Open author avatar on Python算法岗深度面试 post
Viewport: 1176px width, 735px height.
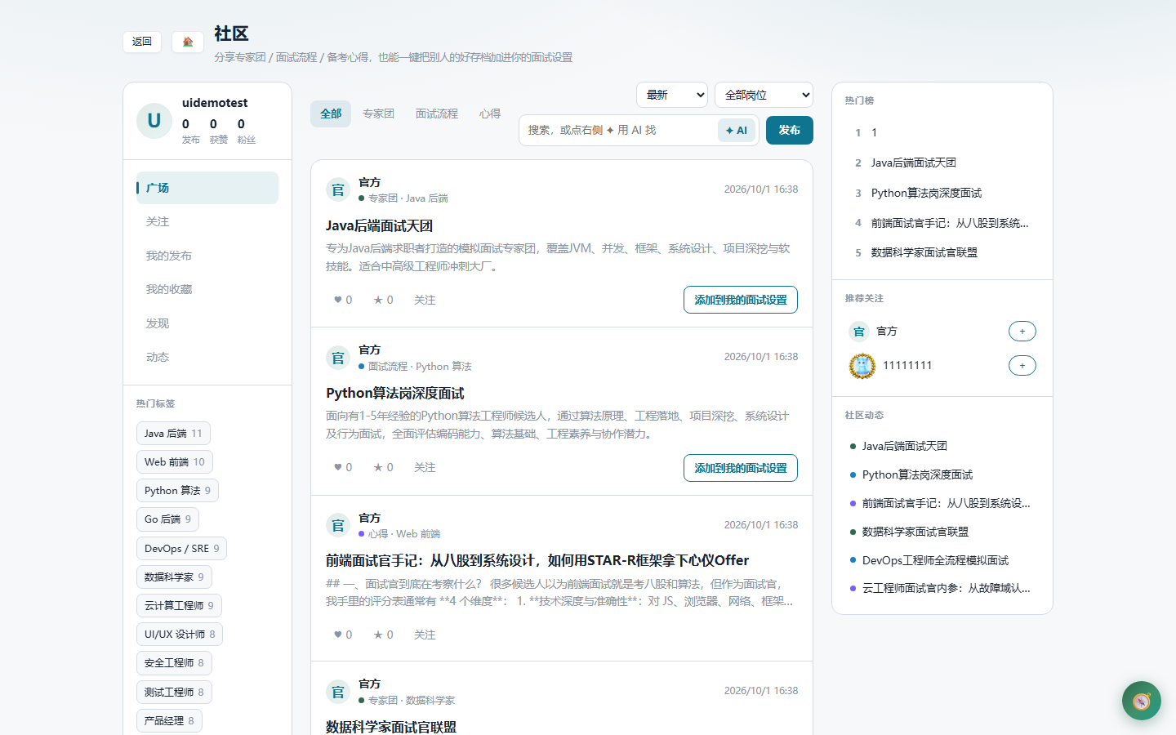click(x=338, y=358)
